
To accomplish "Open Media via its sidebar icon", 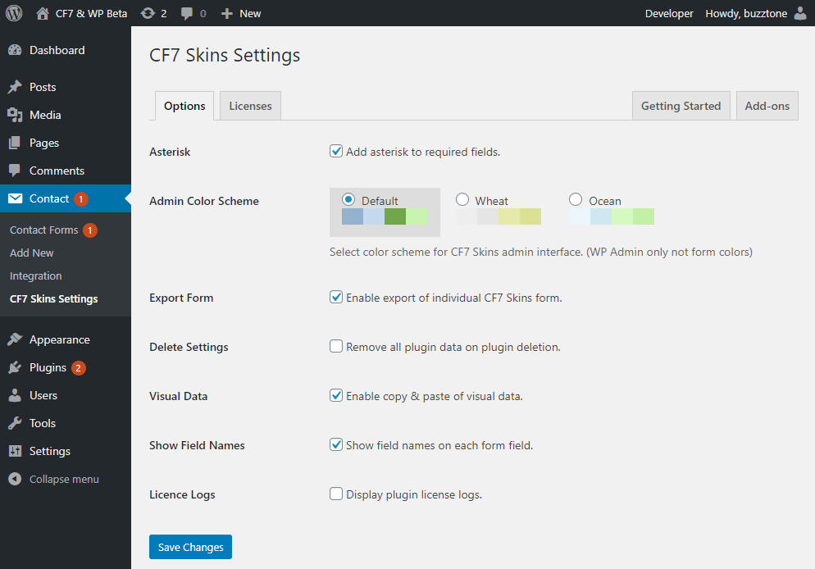I will pos(15,115).
